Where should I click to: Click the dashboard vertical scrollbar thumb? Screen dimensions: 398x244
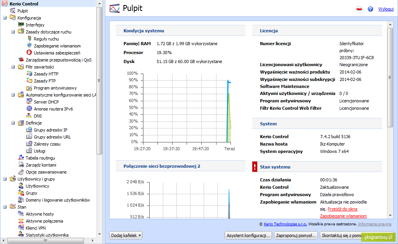(x=390, y=77)
